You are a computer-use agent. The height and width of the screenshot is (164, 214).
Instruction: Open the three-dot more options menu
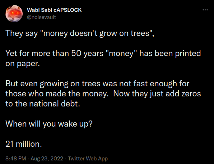tap(205, 10)
